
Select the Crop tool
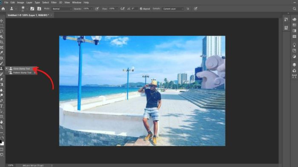point(2,42)
